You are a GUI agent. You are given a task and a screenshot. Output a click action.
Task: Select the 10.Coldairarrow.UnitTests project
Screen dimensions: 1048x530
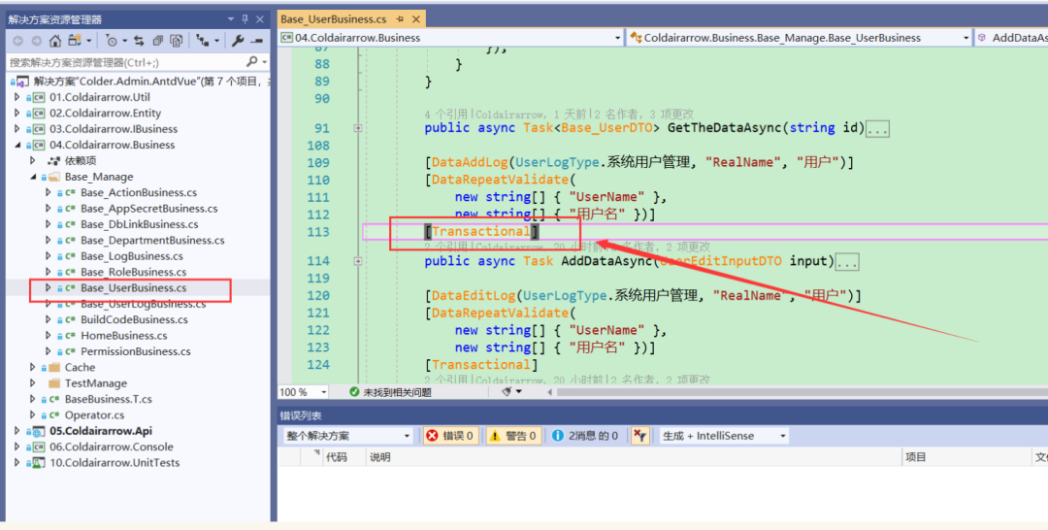point(115,462)
